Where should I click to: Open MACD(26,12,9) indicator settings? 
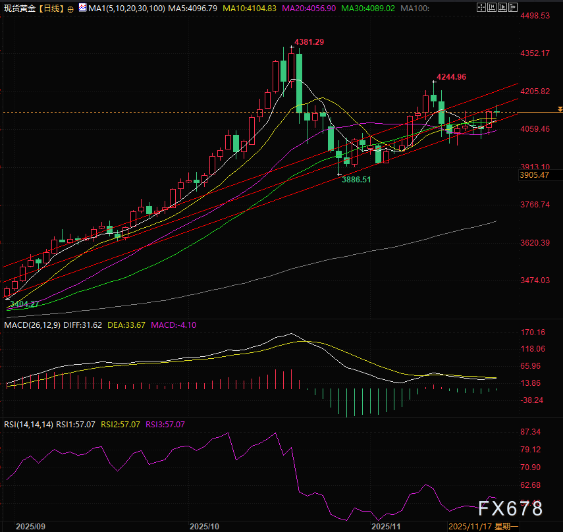[33, 325]
